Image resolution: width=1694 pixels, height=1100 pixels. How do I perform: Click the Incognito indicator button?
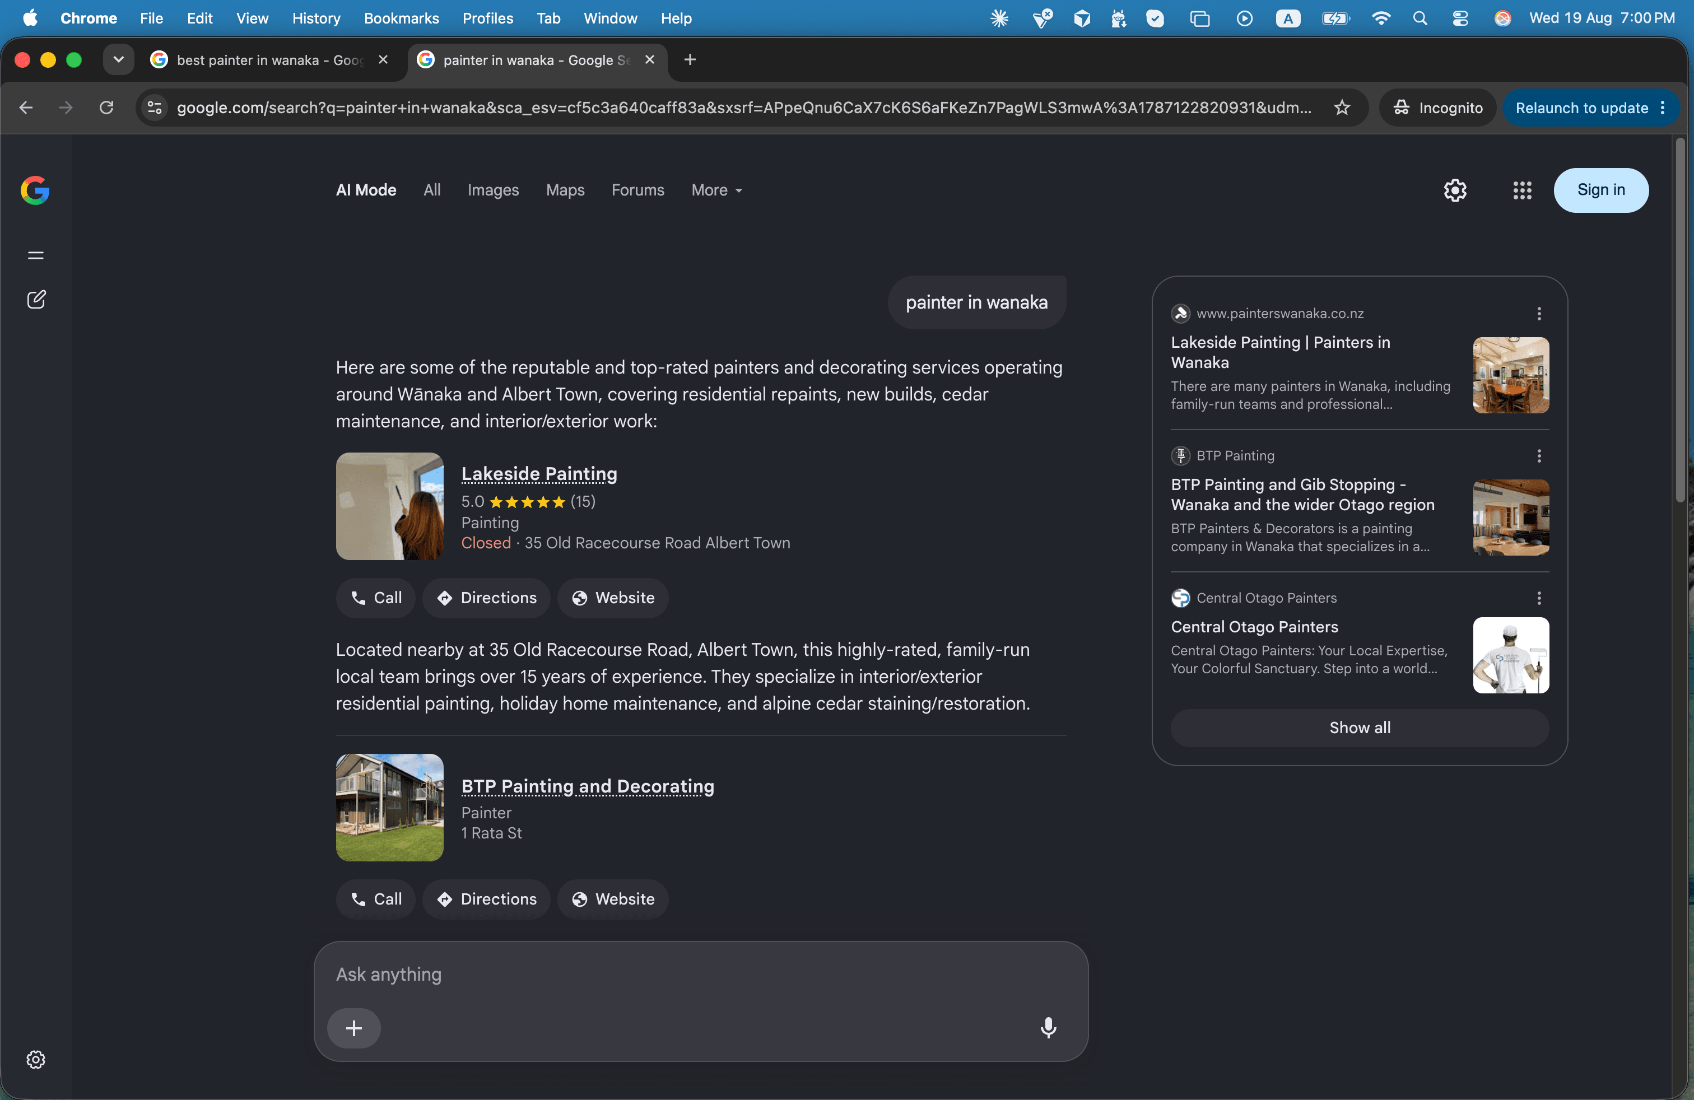click(x=1438, y=108)
